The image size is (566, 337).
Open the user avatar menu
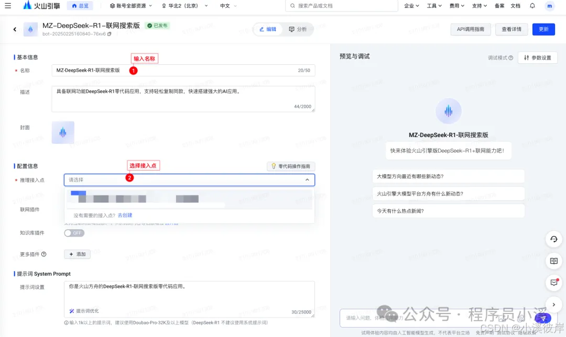tap(549, 6)
